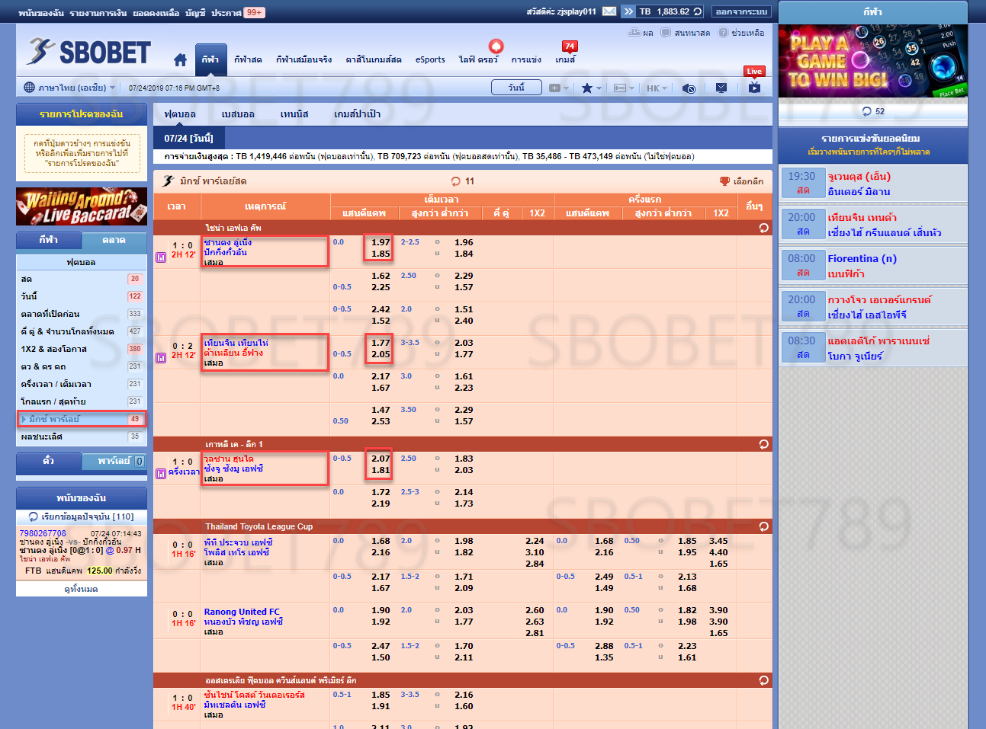Expand the มิกซ์ พาร์เลย์ sidebar entry
The image size is (986, 729).
pos(82,419)
